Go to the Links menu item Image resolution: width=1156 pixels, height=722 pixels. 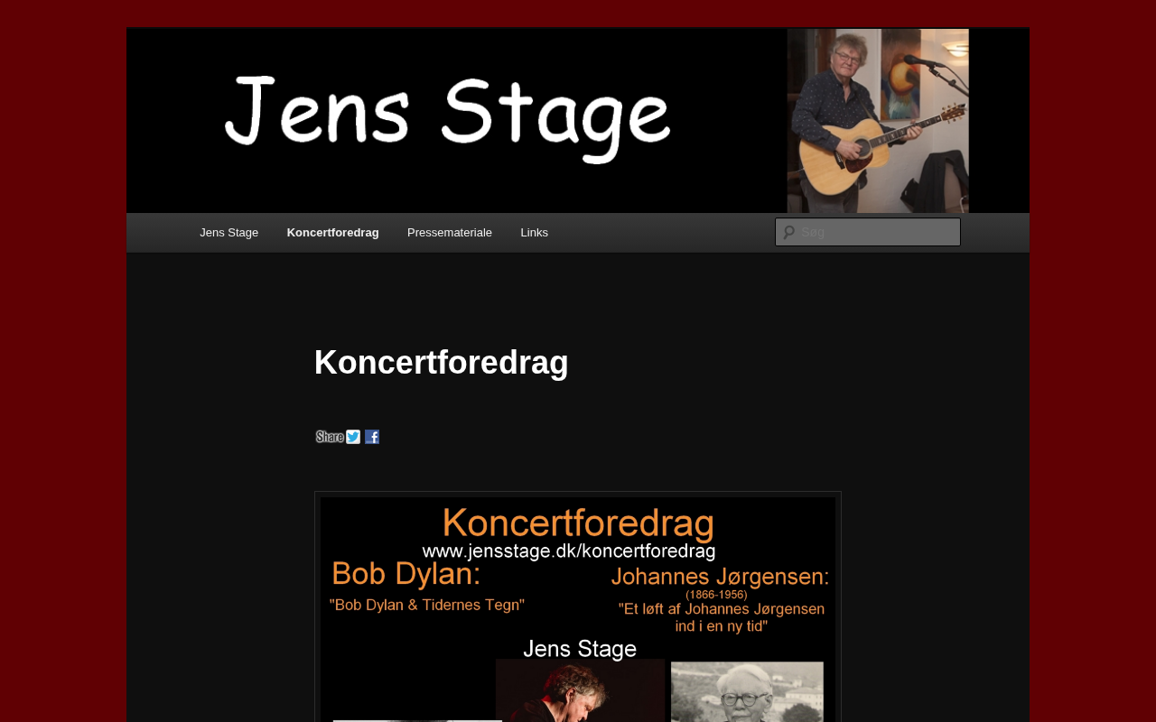pyautogui.click(x=535, y=233)
